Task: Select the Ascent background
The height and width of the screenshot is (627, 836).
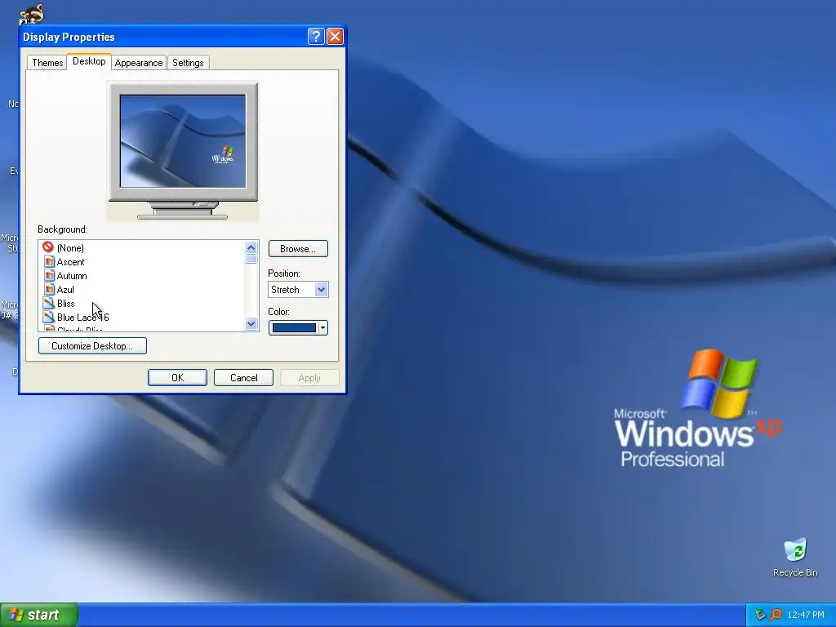Action: pyautogui.click(x=70, y=262)
